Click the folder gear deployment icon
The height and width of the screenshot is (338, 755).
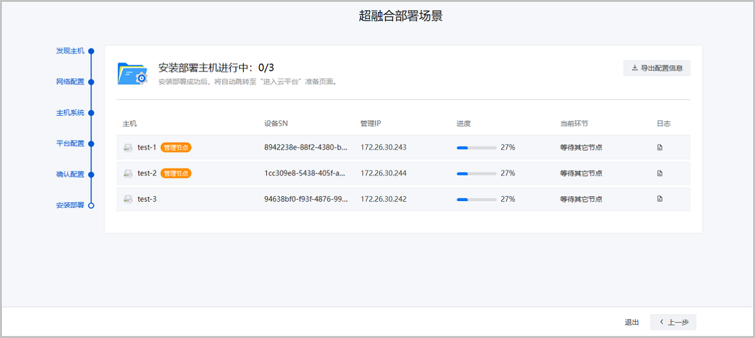(132, 73)
